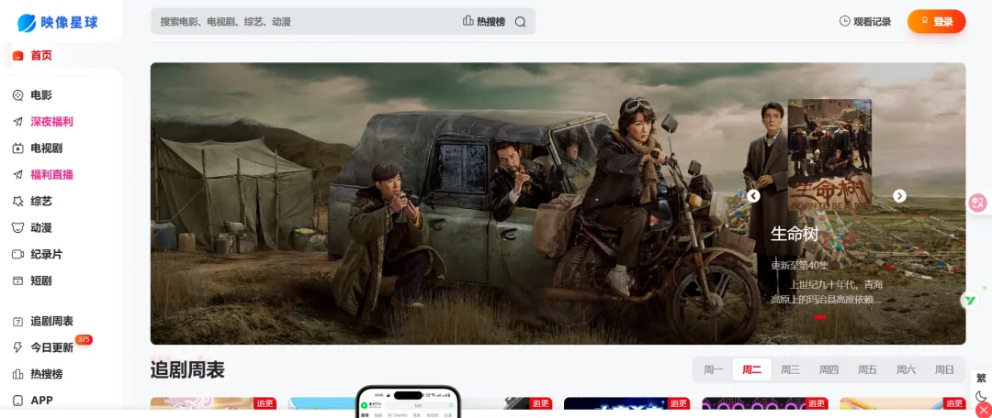The height and width of the screenshot is (418, 992).
Task: Click the 纪录片 camera icon
Action: pyautogui.click(x=17, y=255)
